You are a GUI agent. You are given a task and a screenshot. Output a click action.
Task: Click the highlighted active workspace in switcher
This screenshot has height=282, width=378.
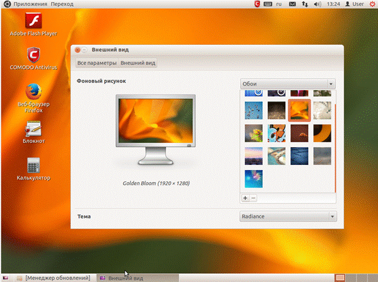[x=340, y=278]
